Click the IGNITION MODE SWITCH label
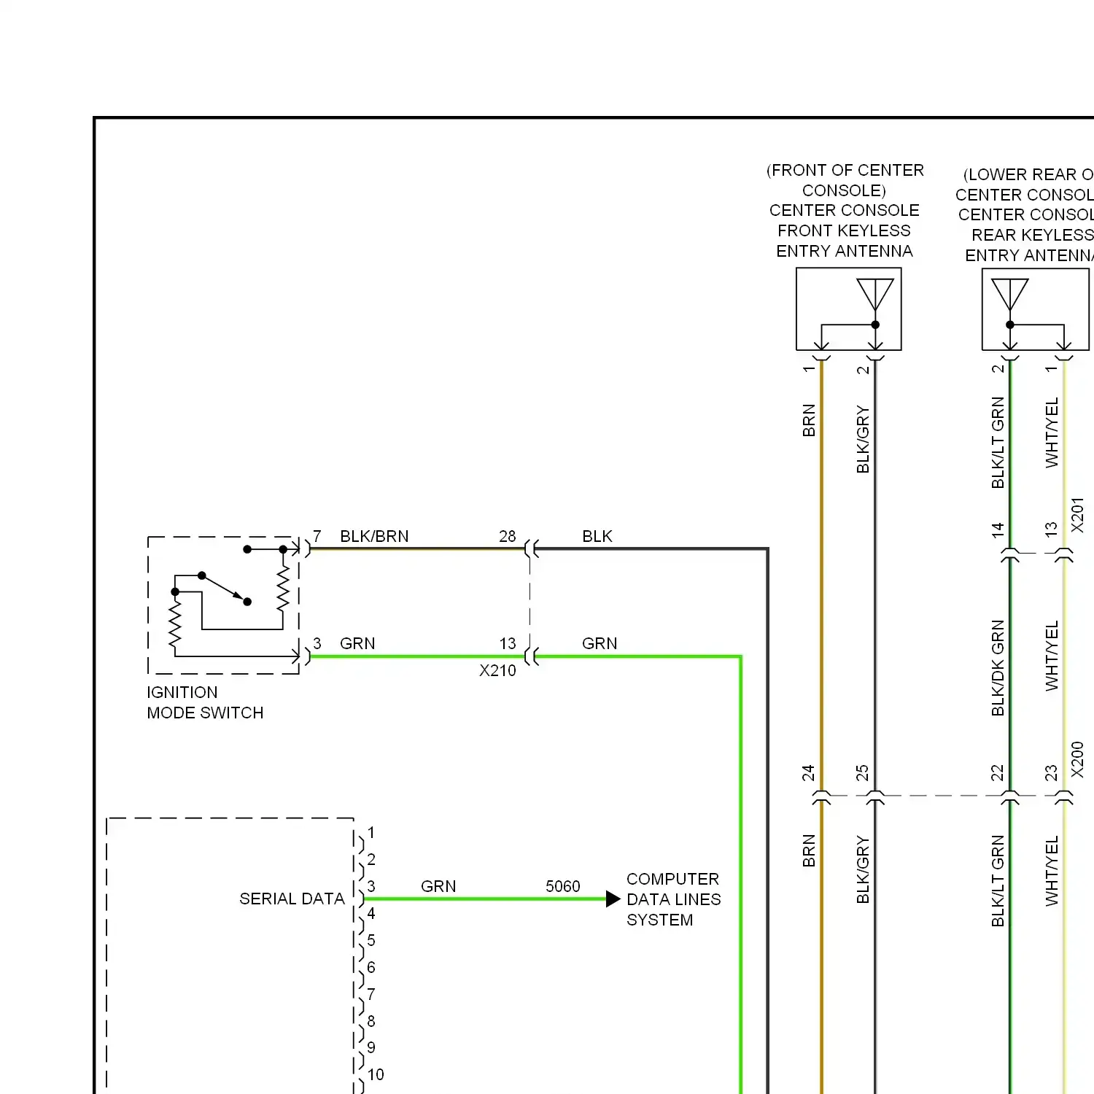Image resolution: width=1094 pixels, height=1094 pixels. pos(205,702)
